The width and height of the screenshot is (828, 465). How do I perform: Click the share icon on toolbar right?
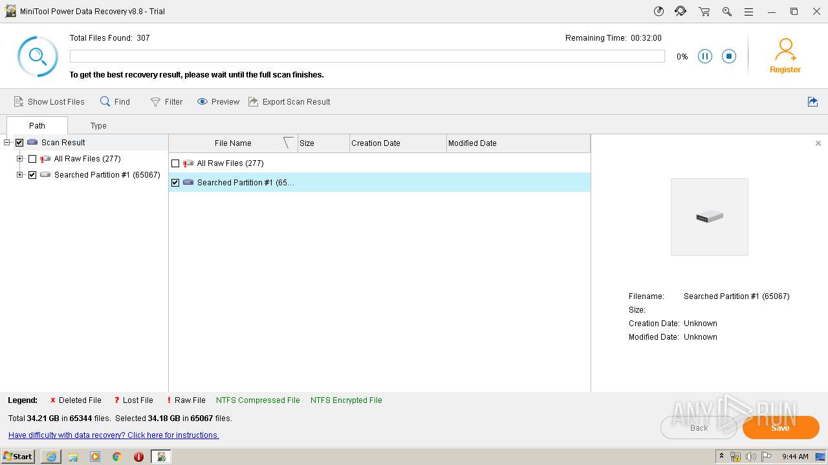point(813,102)
